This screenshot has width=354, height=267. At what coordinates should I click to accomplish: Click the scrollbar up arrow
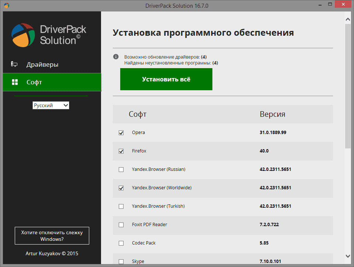coord(348,20)
